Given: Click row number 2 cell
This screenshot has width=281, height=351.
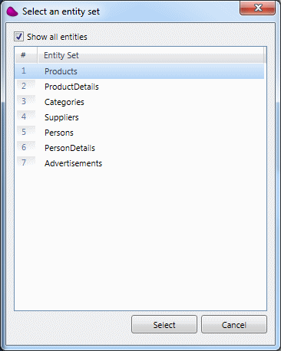Looking at the screenshot, I should point(26,87).
